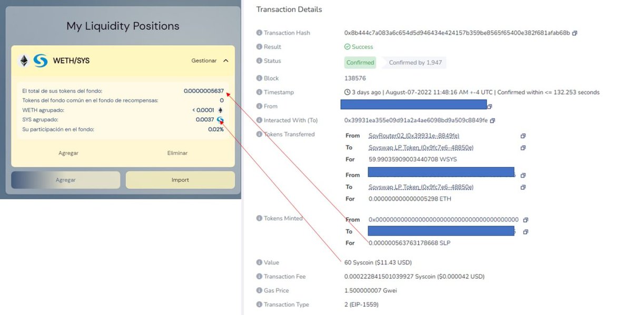This screenshot has height=315, width=632.
Task: Copy the transaction hash with its copy icon
Action: coord(575,33)
